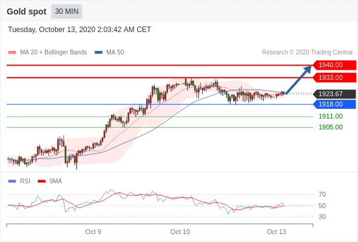
Task: Click the Gold spot title
Action: click(27, 11)
